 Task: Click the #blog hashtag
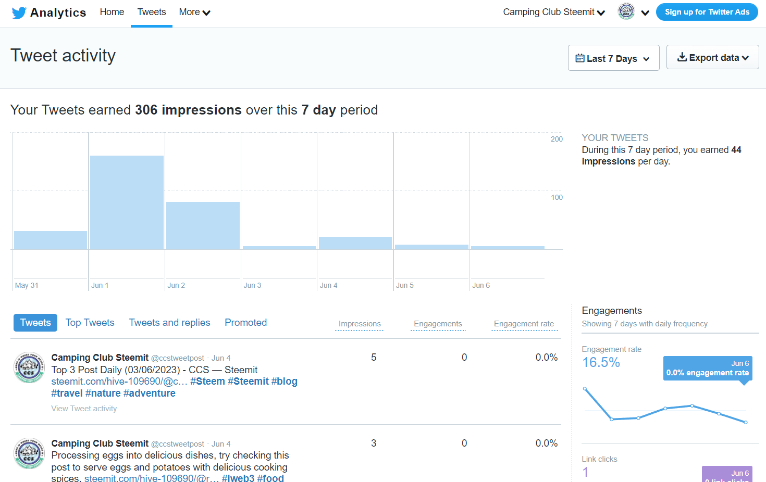[x=284, y=382]
